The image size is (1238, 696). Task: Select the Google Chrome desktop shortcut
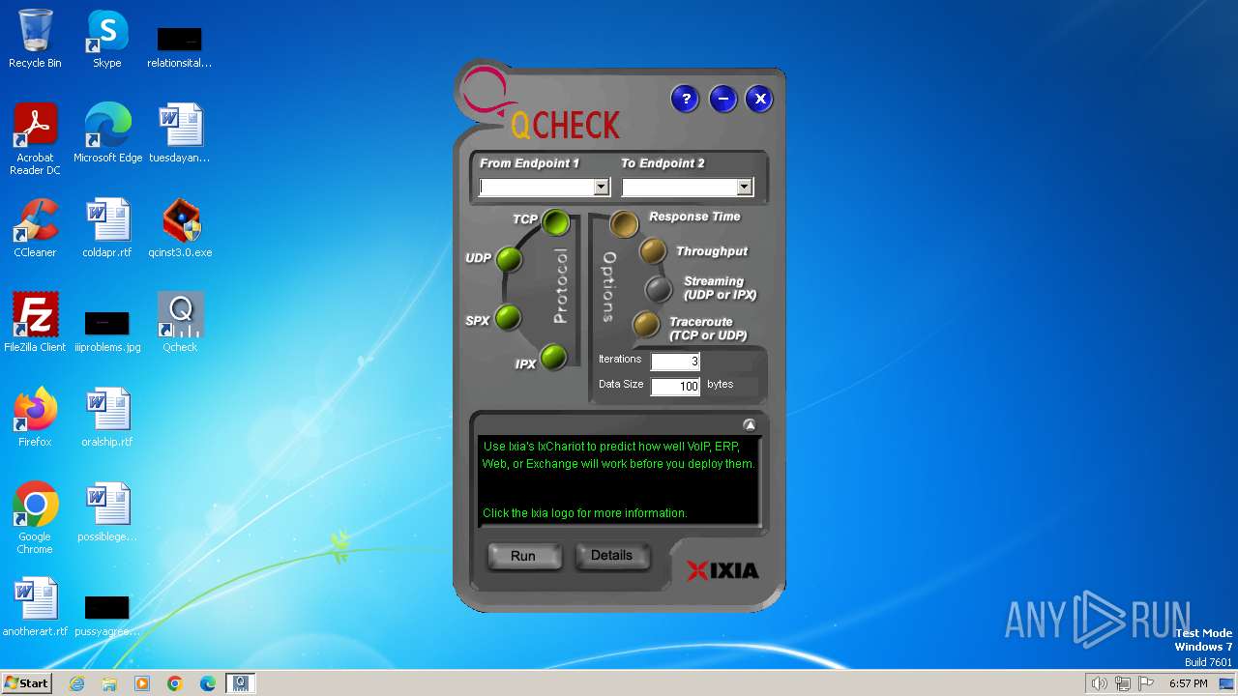coord(35,518)
